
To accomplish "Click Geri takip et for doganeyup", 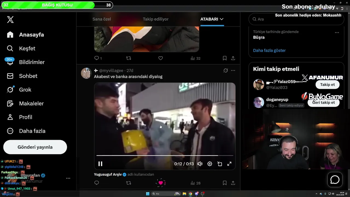I will point(323,102).
